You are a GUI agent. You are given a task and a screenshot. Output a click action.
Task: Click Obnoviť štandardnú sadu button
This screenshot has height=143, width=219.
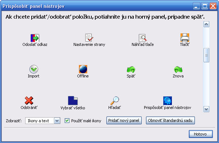(170, 120)
